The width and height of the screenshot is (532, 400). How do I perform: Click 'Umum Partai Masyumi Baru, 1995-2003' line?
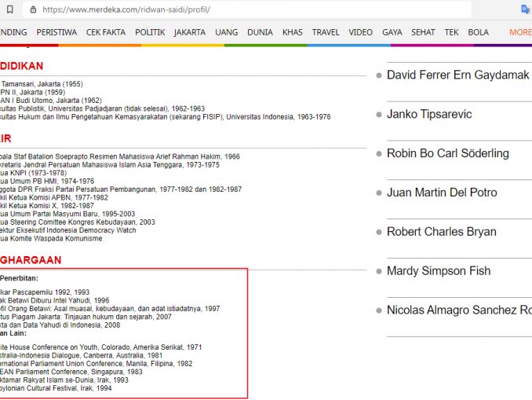tap(67, 214)
